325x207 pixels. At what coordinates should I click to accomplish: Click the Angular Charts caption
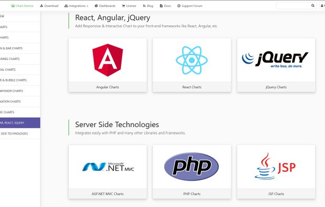[x=108, y=87]
